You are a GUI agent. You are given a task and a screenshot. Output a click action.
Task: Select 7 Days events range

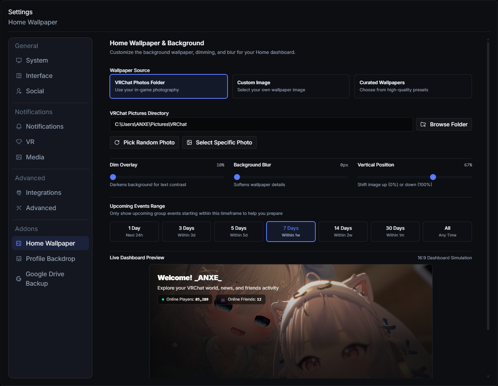click(x=291, y=231)
